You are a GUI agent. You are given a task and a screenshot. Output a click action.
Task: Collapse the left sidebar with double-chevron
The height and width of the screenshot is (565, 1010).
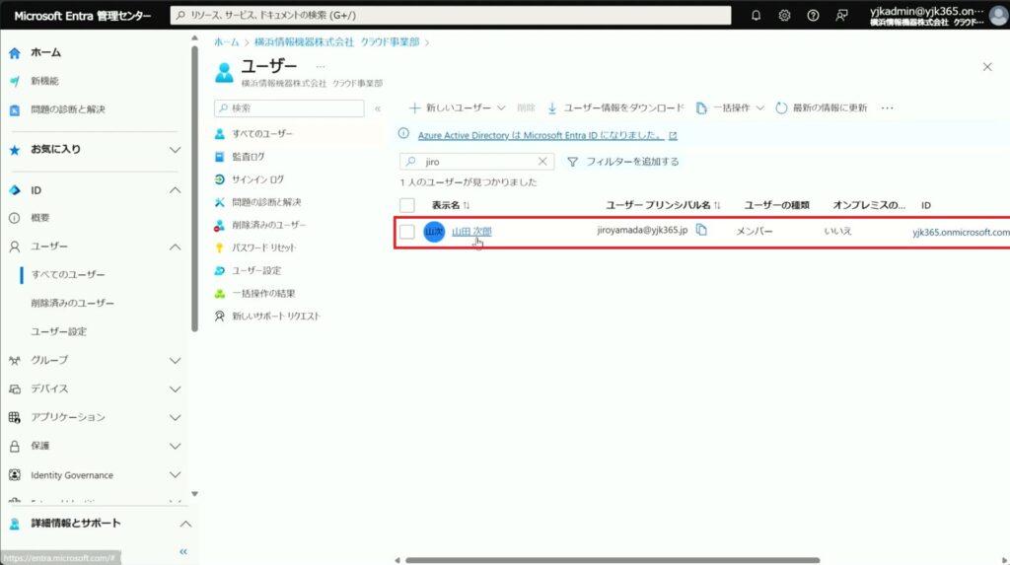(x=182, y=551)
